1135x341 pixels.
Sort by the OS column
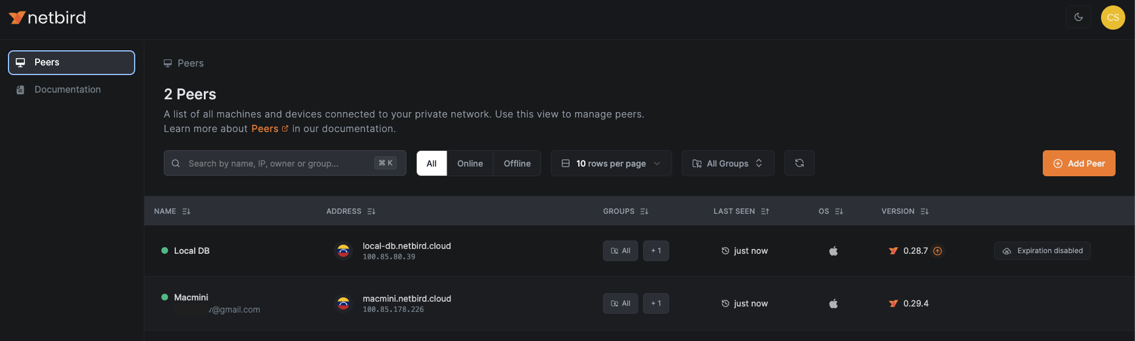point(830,211)
